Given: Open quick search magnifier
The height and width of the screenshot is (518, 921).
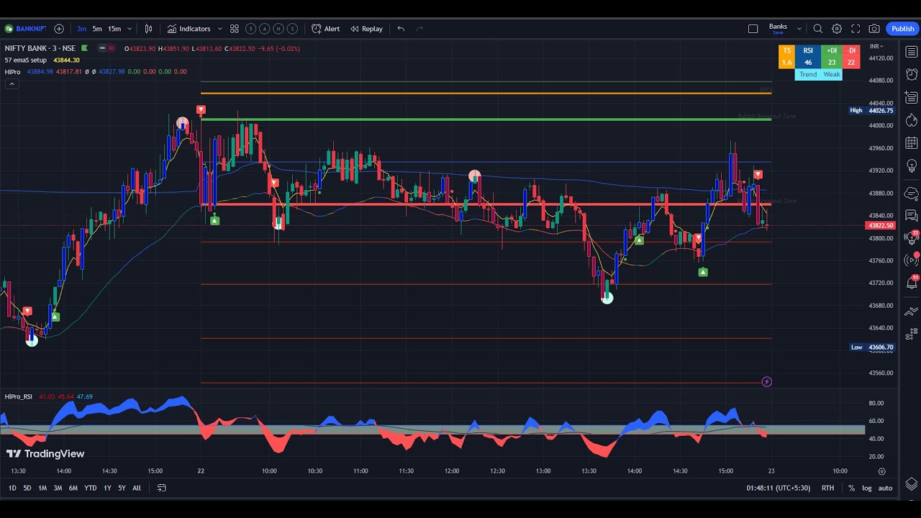Looking at the screenshot, I should point(817,29).
